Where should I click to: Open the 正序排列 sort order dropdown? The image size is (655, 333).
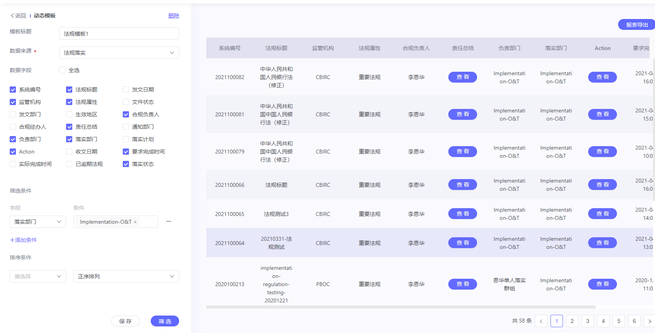(x=126, y=276)
